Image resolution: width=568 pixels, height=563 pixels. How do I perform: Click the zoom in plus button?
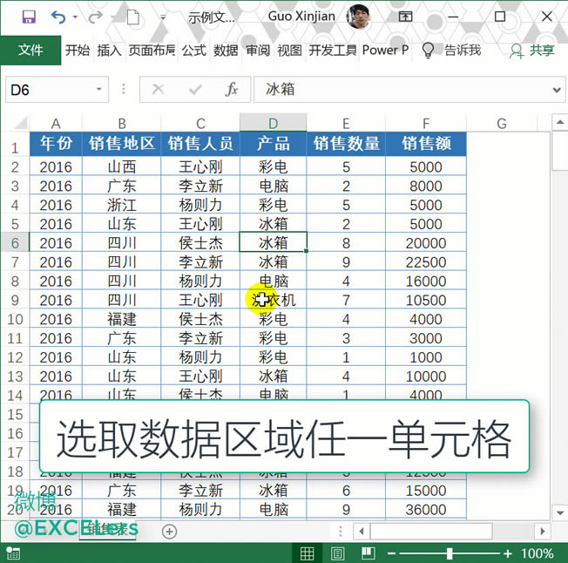pyautogui.click(x=508, y=553)
